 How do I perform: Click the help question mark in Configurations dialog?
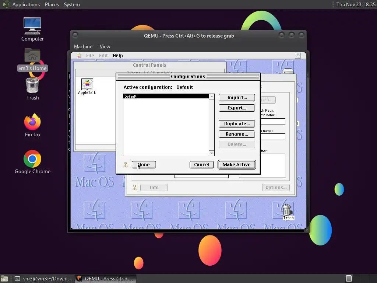tap(125, 165)
